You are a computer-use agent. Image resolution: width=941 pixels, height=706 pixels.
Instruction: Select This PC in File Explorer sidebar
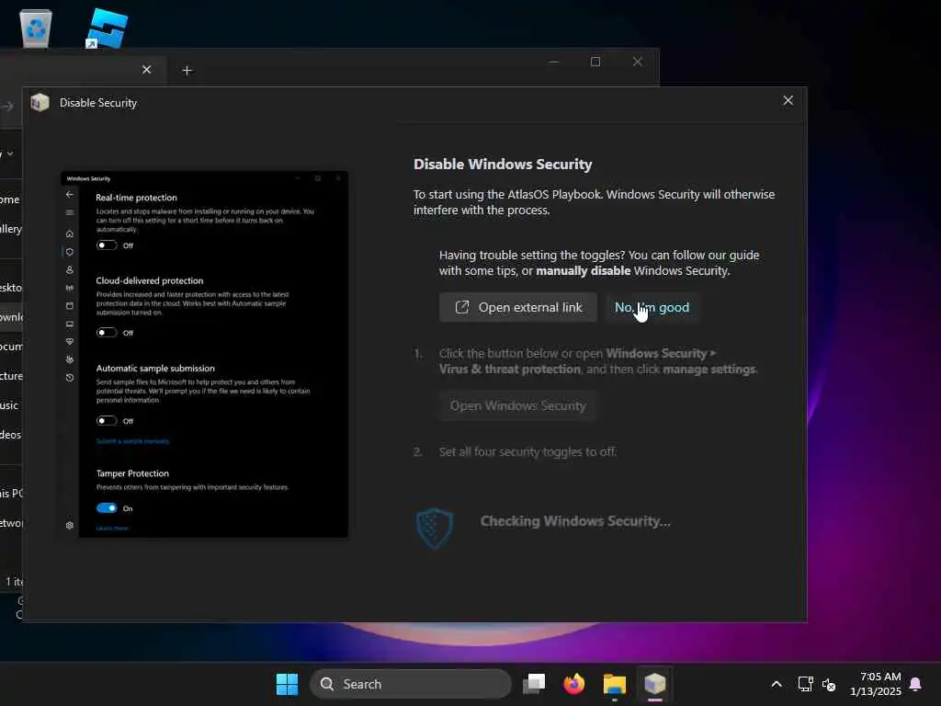tap(11, 494)
